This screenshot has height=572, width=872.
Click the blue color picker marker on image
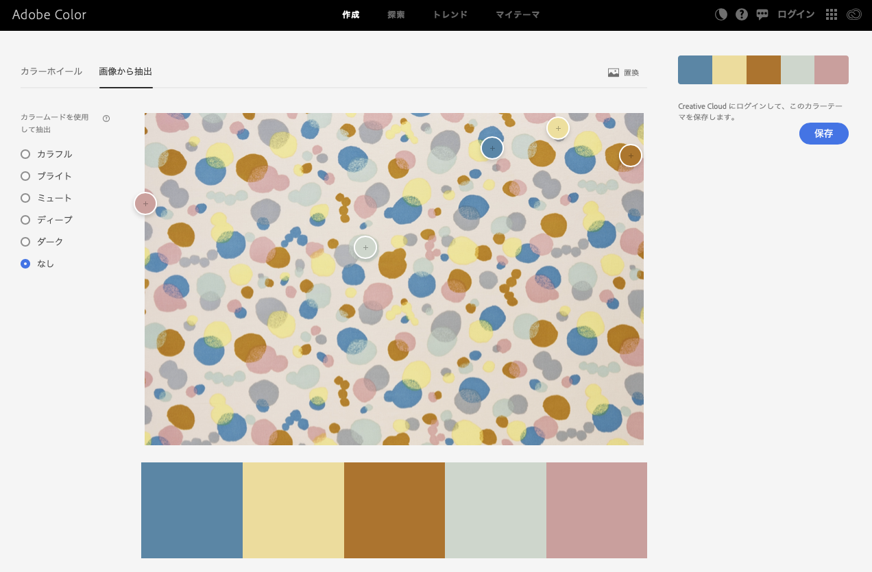click(492, 148)
